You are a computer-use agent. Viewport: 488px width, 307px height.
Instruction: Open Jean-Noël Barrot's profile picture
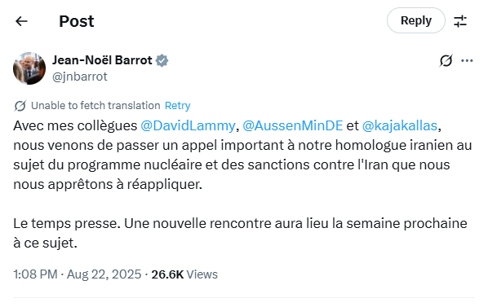coord(29,68)
